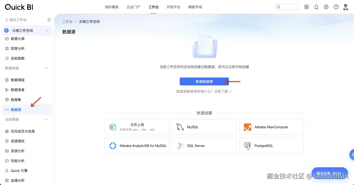Open 数据源能够用来做什么 点我了解 link
Viewport: 354px width, 185px height.
(204, 91)
